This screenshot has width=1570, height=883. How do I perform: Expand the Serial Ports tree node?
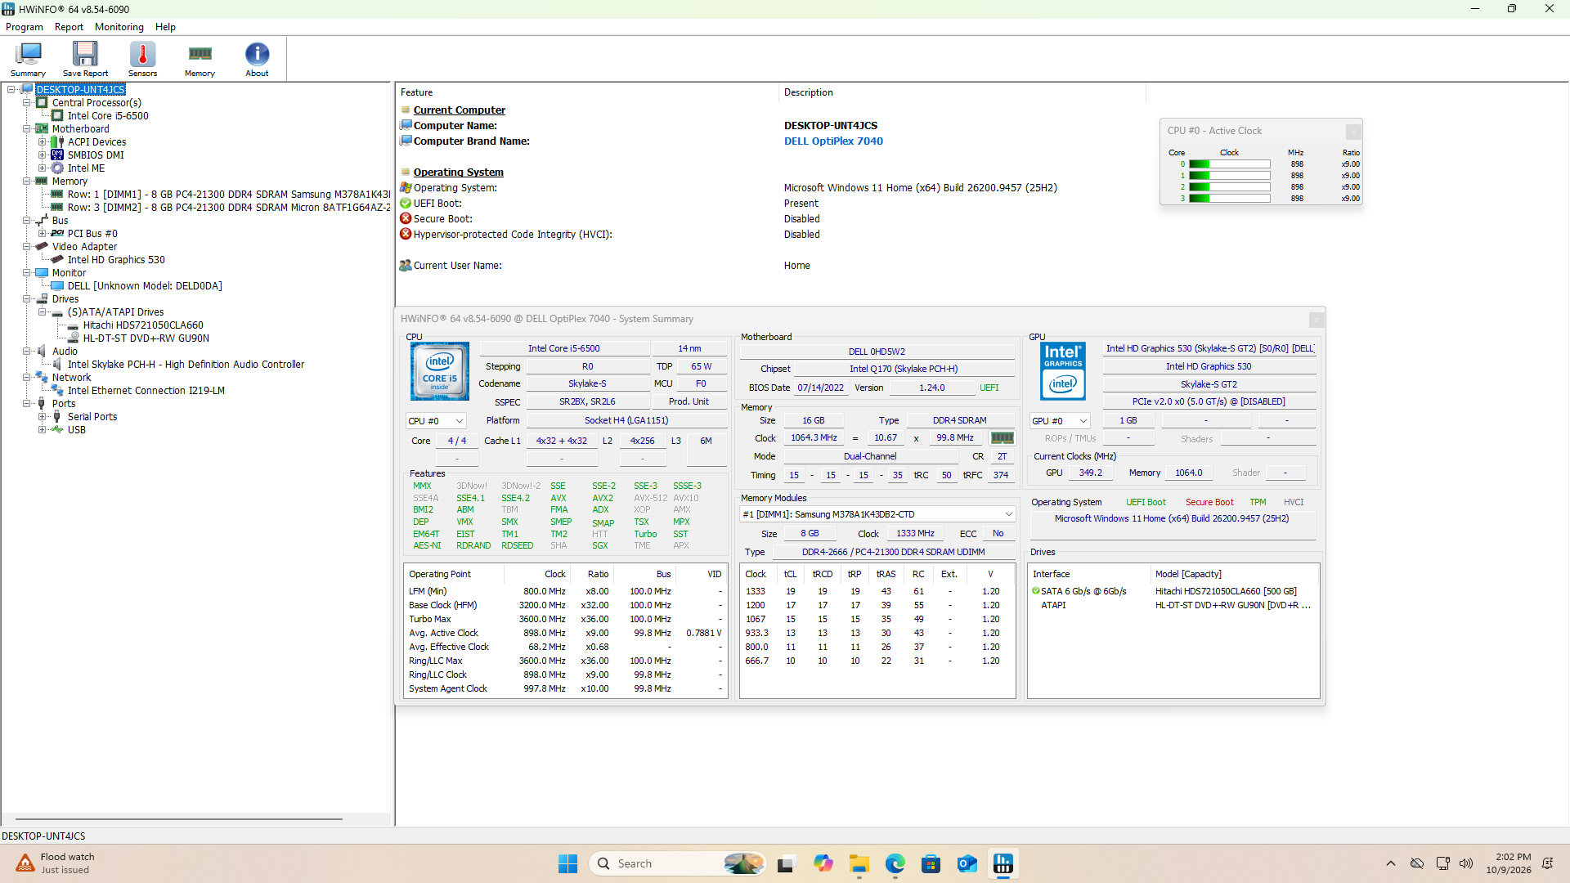[43, 417]
